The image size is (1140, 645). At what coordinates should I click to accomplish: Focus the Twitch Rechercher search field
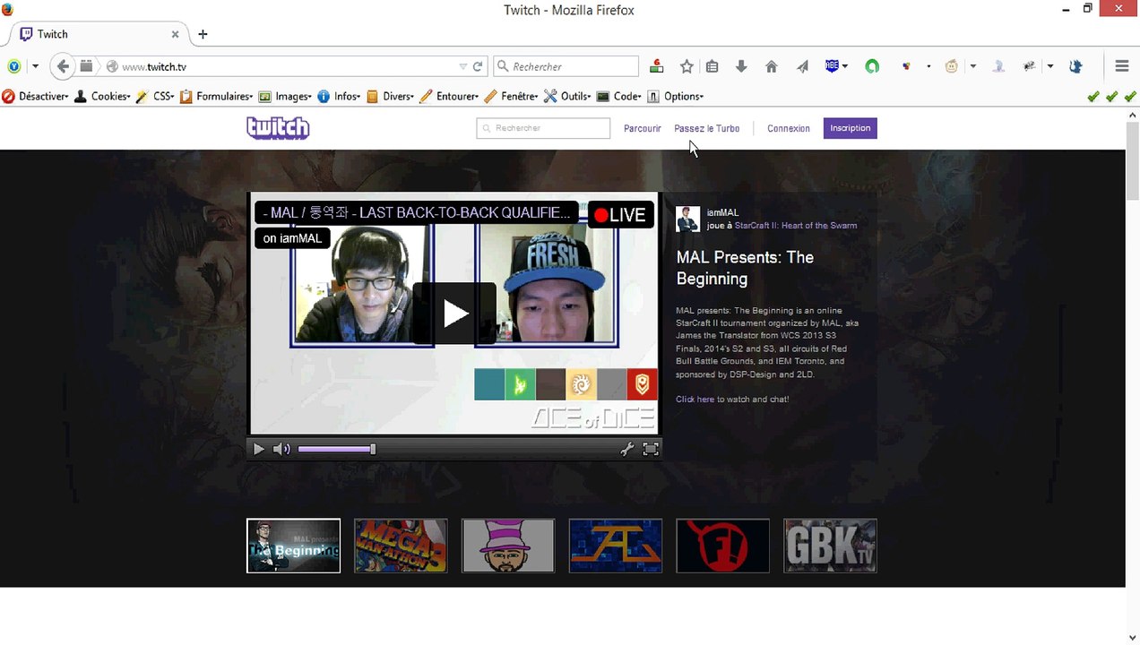543,128
